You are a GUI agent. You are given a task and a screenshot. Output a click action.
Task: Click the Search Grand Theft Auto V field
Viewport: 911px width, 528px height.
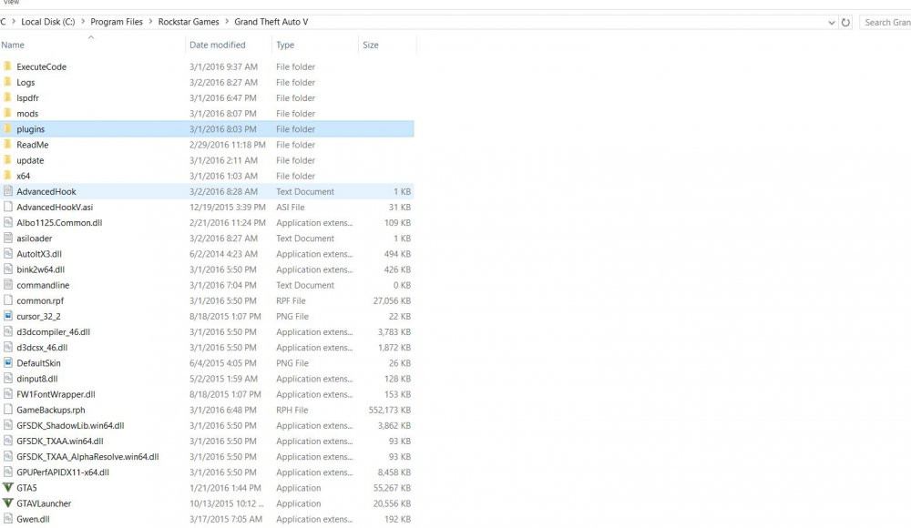[885, 22]
